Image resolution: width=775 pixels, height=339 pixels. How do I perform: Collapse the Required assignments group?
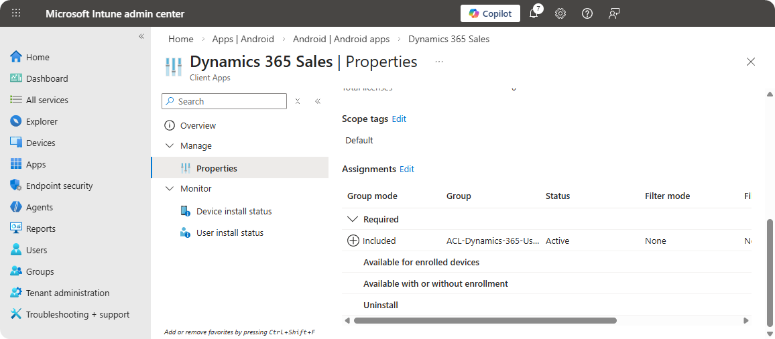pyautogui.click(x=352, y=219)
